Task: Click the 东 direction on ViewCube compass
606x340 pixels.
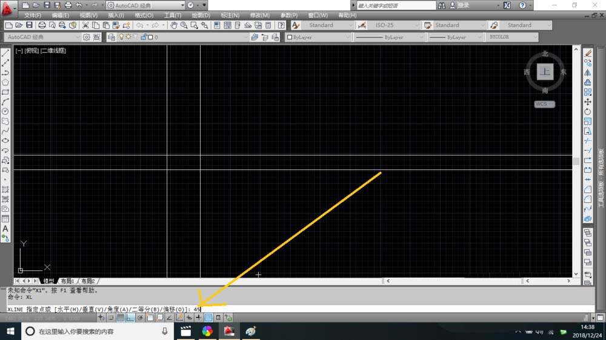Action: click(563, 72)
